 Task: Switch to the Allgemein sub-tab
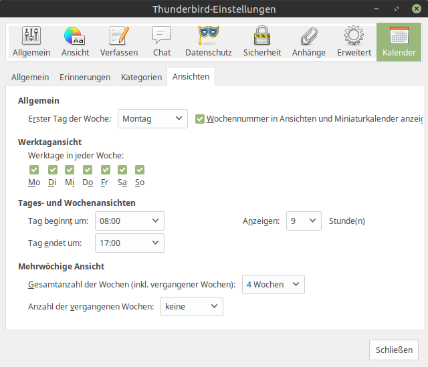(x=30, y=78)
